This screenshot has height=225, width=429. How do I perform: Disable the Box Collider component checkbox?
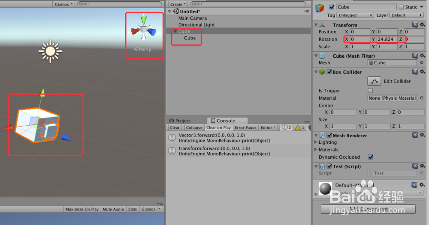click(329, 72)
